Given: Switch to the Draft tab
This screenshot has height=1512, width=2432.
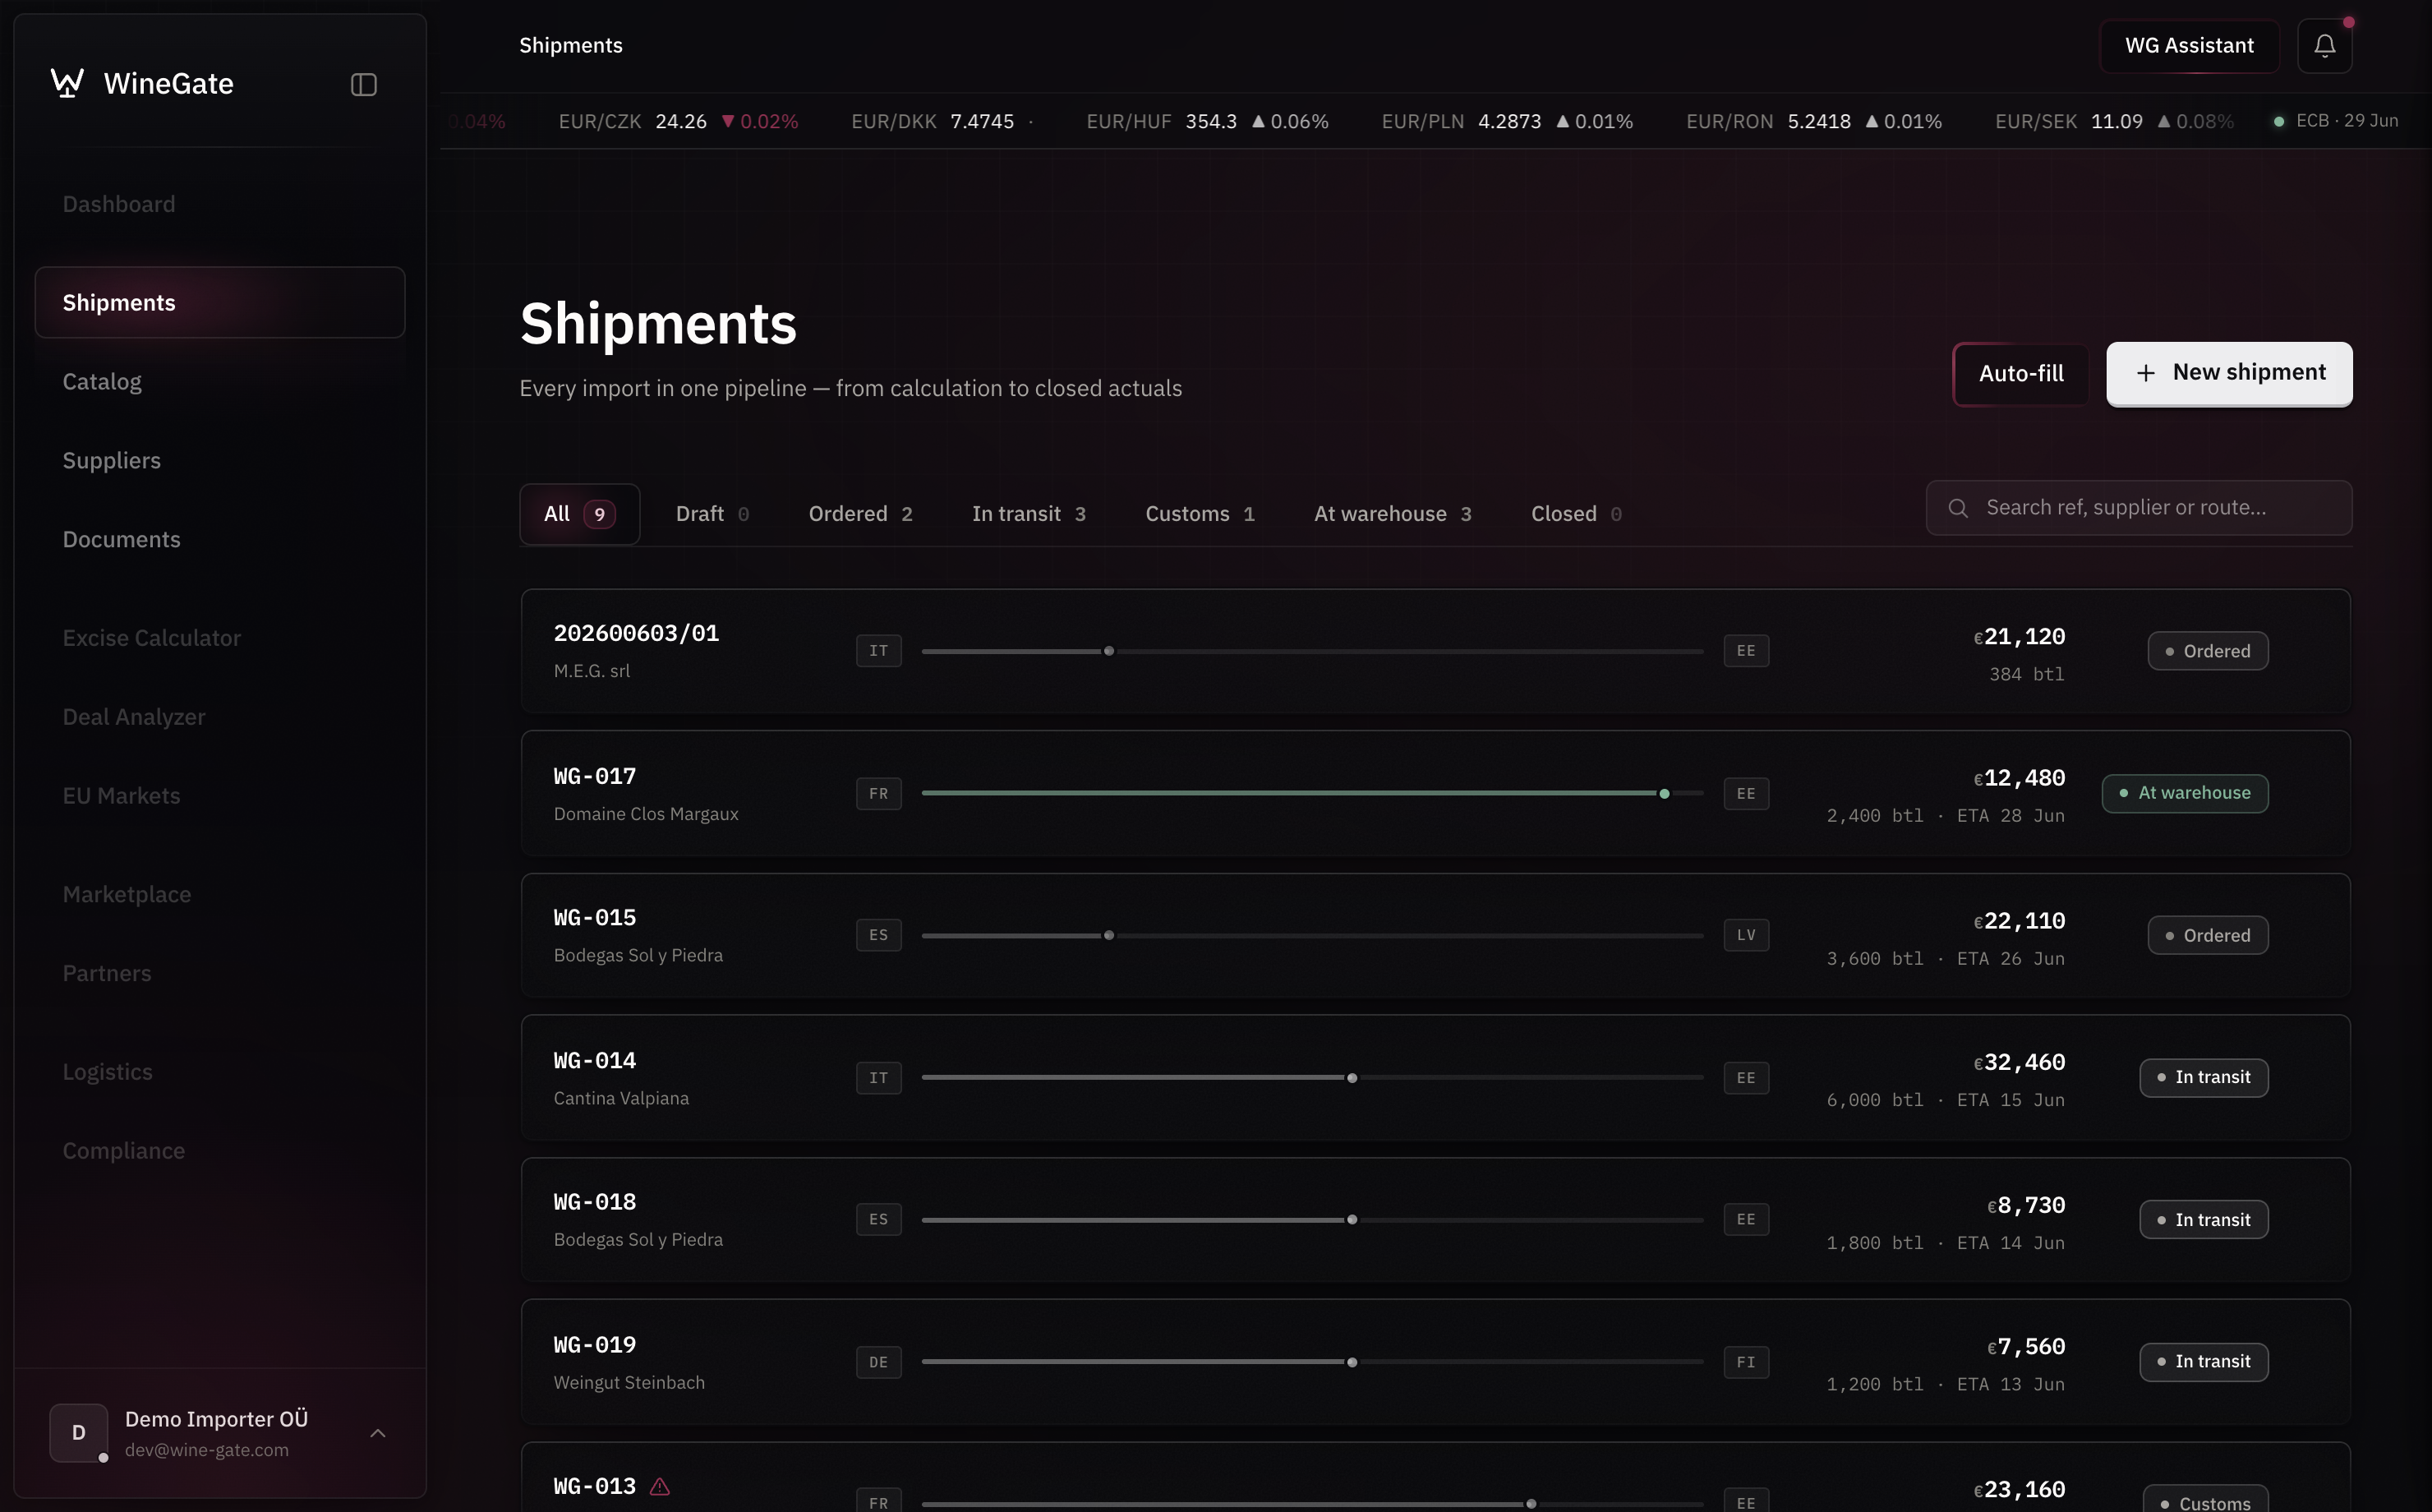Looking at the screenshot, I should click(x=712, y=514).
